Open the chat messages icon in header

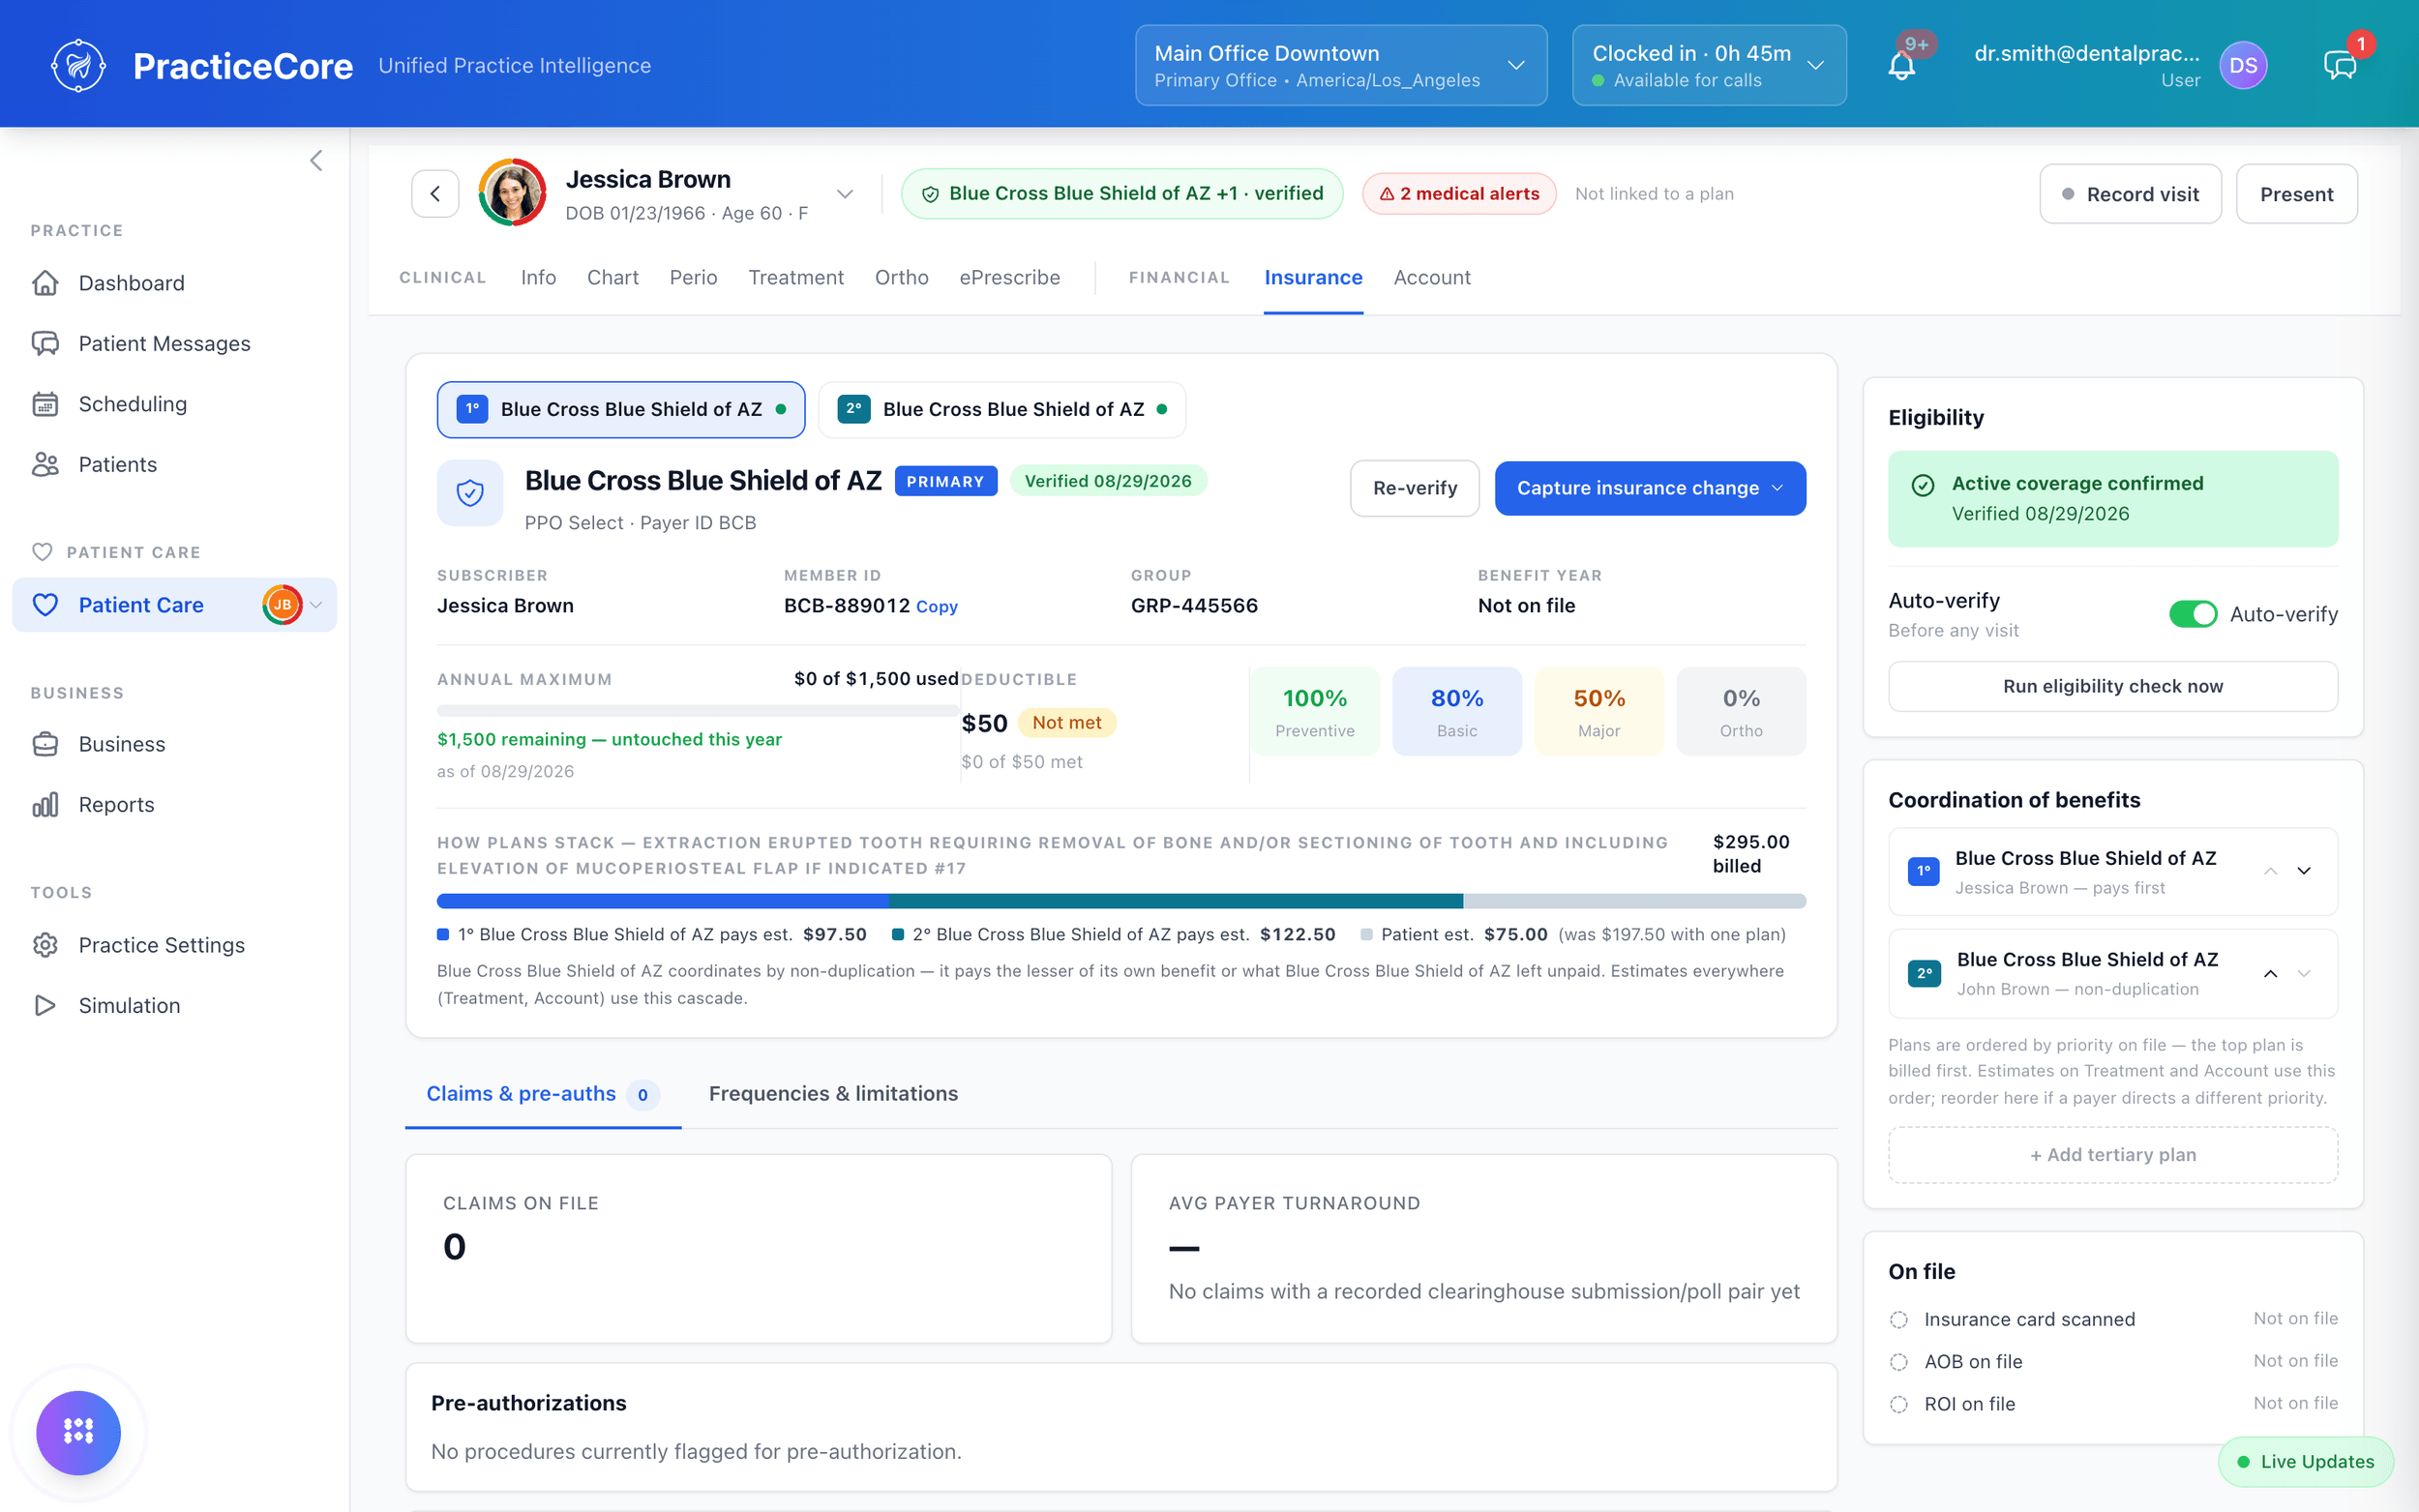click(2340, 66)
